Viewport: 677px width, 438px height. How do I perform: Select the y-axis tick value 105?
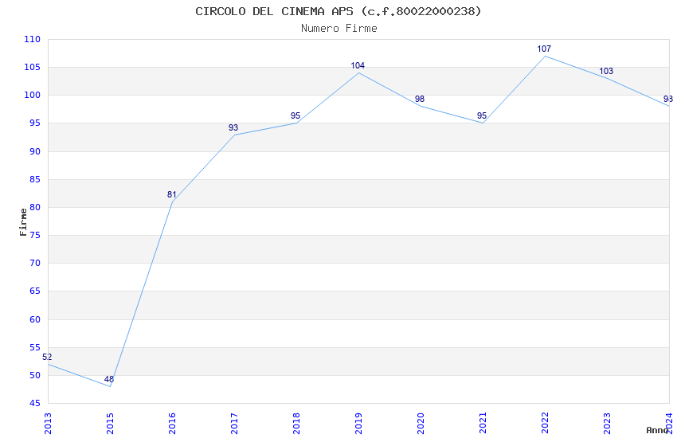click(x=32, y=67)
